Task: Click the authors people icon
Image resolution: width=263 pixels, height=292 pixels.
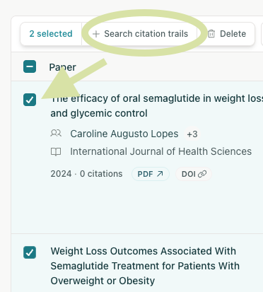Action: point(56,134)
